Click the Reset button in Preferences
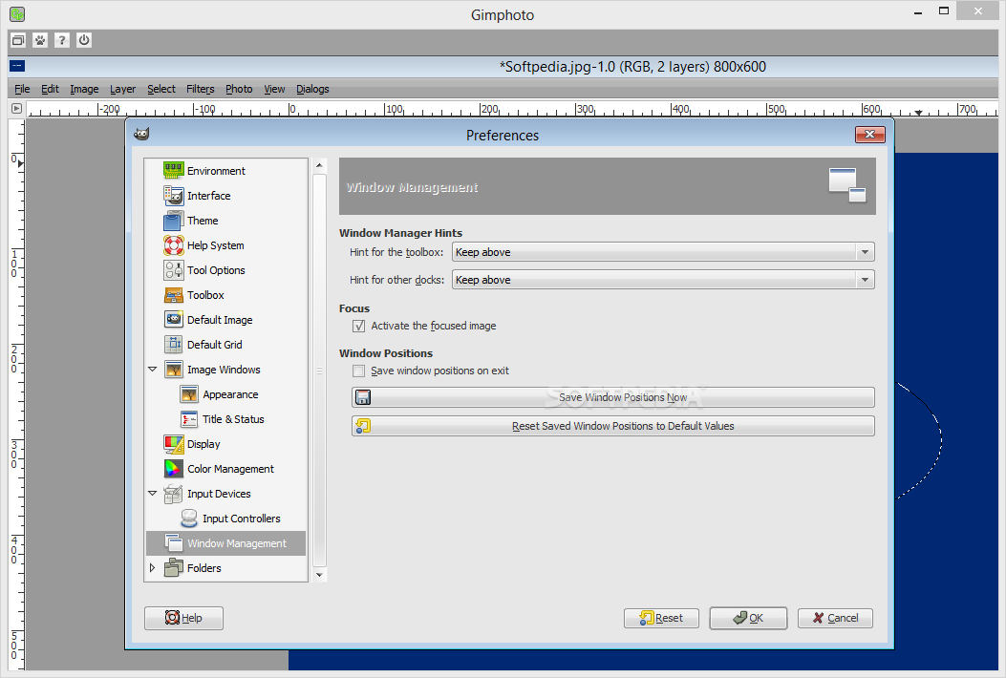This screenshot has height=678, width=1006. [x=661, y=618]
